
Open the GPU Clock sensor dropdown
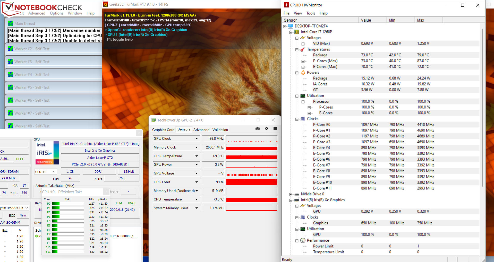pyautogui.click(x=197, y=138)
